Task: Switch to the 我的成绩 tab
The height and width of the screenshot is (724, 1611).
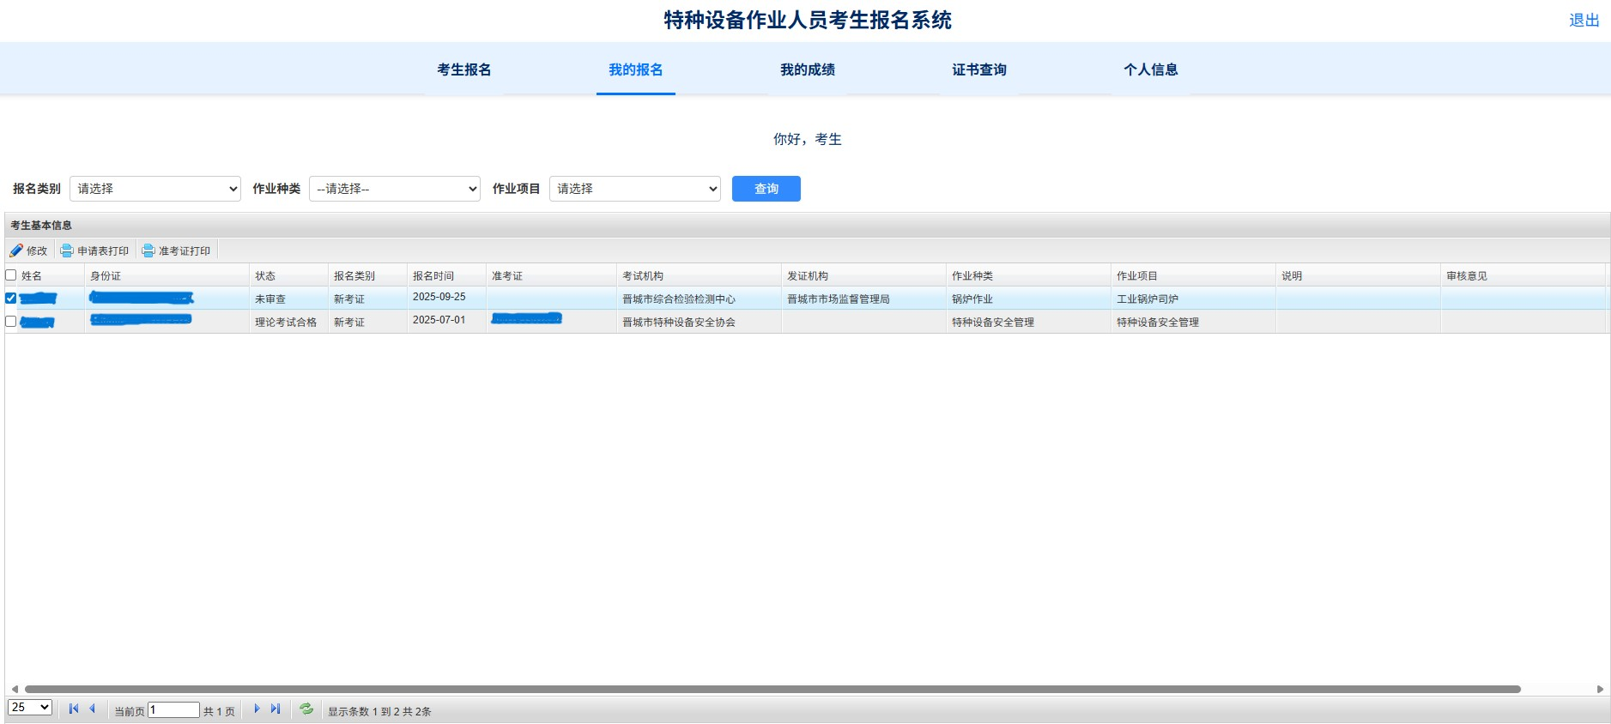Action: (x=807, y=69)
